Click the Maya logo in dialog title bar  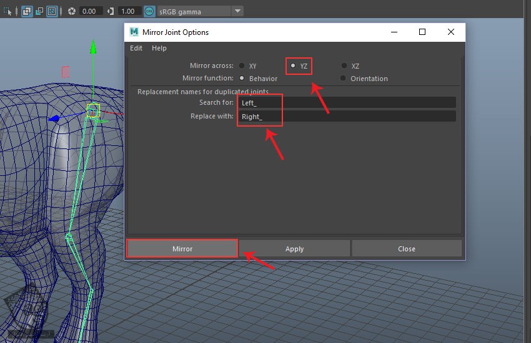(x=134, y=32)
